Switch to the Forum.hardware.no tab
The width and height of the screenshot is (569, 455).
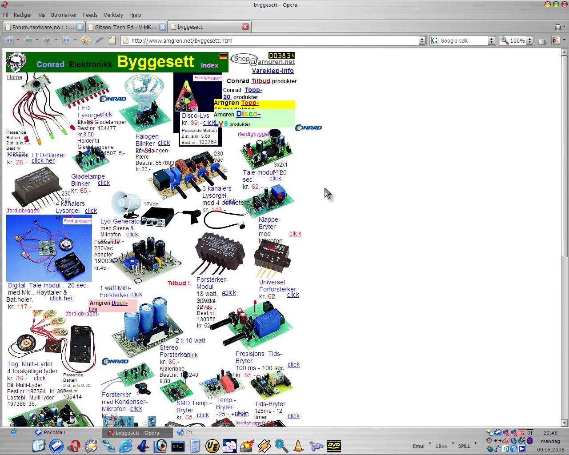pyautogui.click(x=43, y=27)
